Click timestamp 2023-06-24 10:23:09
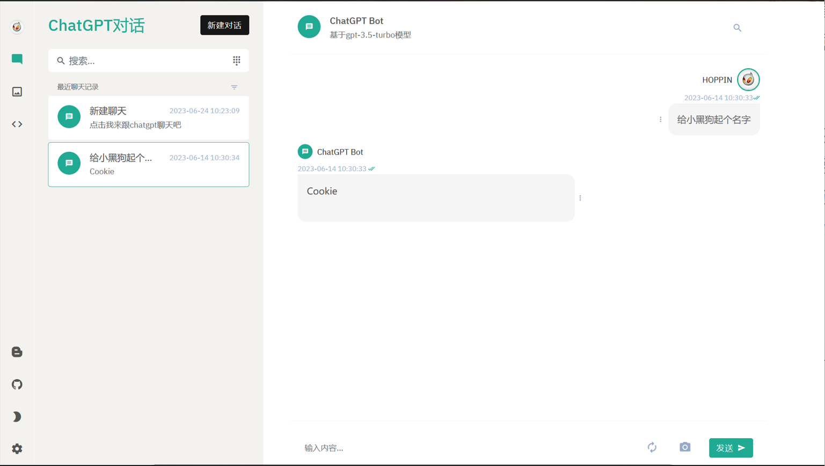 click(x=205, y=111)
